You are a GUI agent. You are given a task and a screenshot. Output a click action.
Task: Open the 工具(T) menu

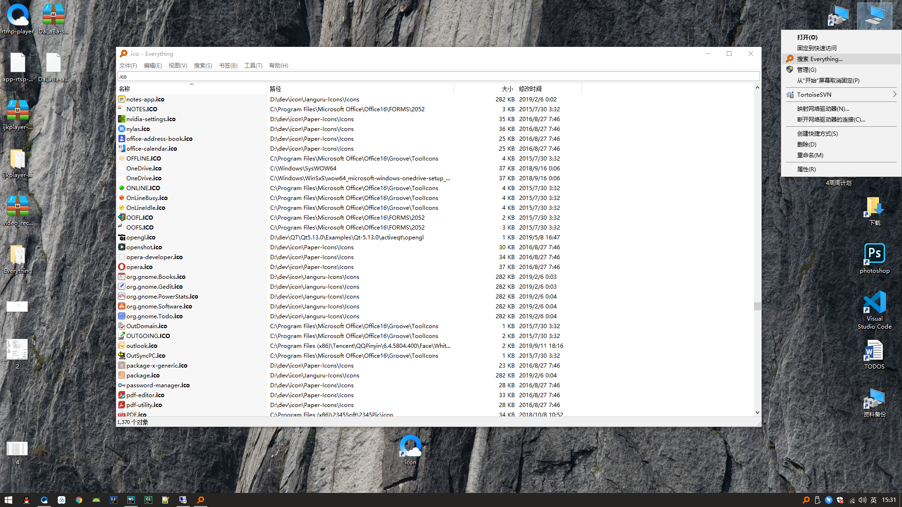[253, 65]
